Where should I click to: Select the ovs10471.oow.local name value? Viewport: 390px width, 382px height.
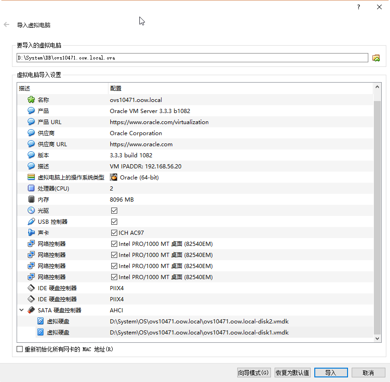pos(136,100)
